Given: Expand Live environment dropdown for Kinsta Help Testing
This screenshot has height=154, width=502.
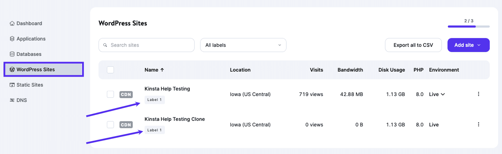Looking at the screenshot, I should pyautogui.click(x=437, y=94).
